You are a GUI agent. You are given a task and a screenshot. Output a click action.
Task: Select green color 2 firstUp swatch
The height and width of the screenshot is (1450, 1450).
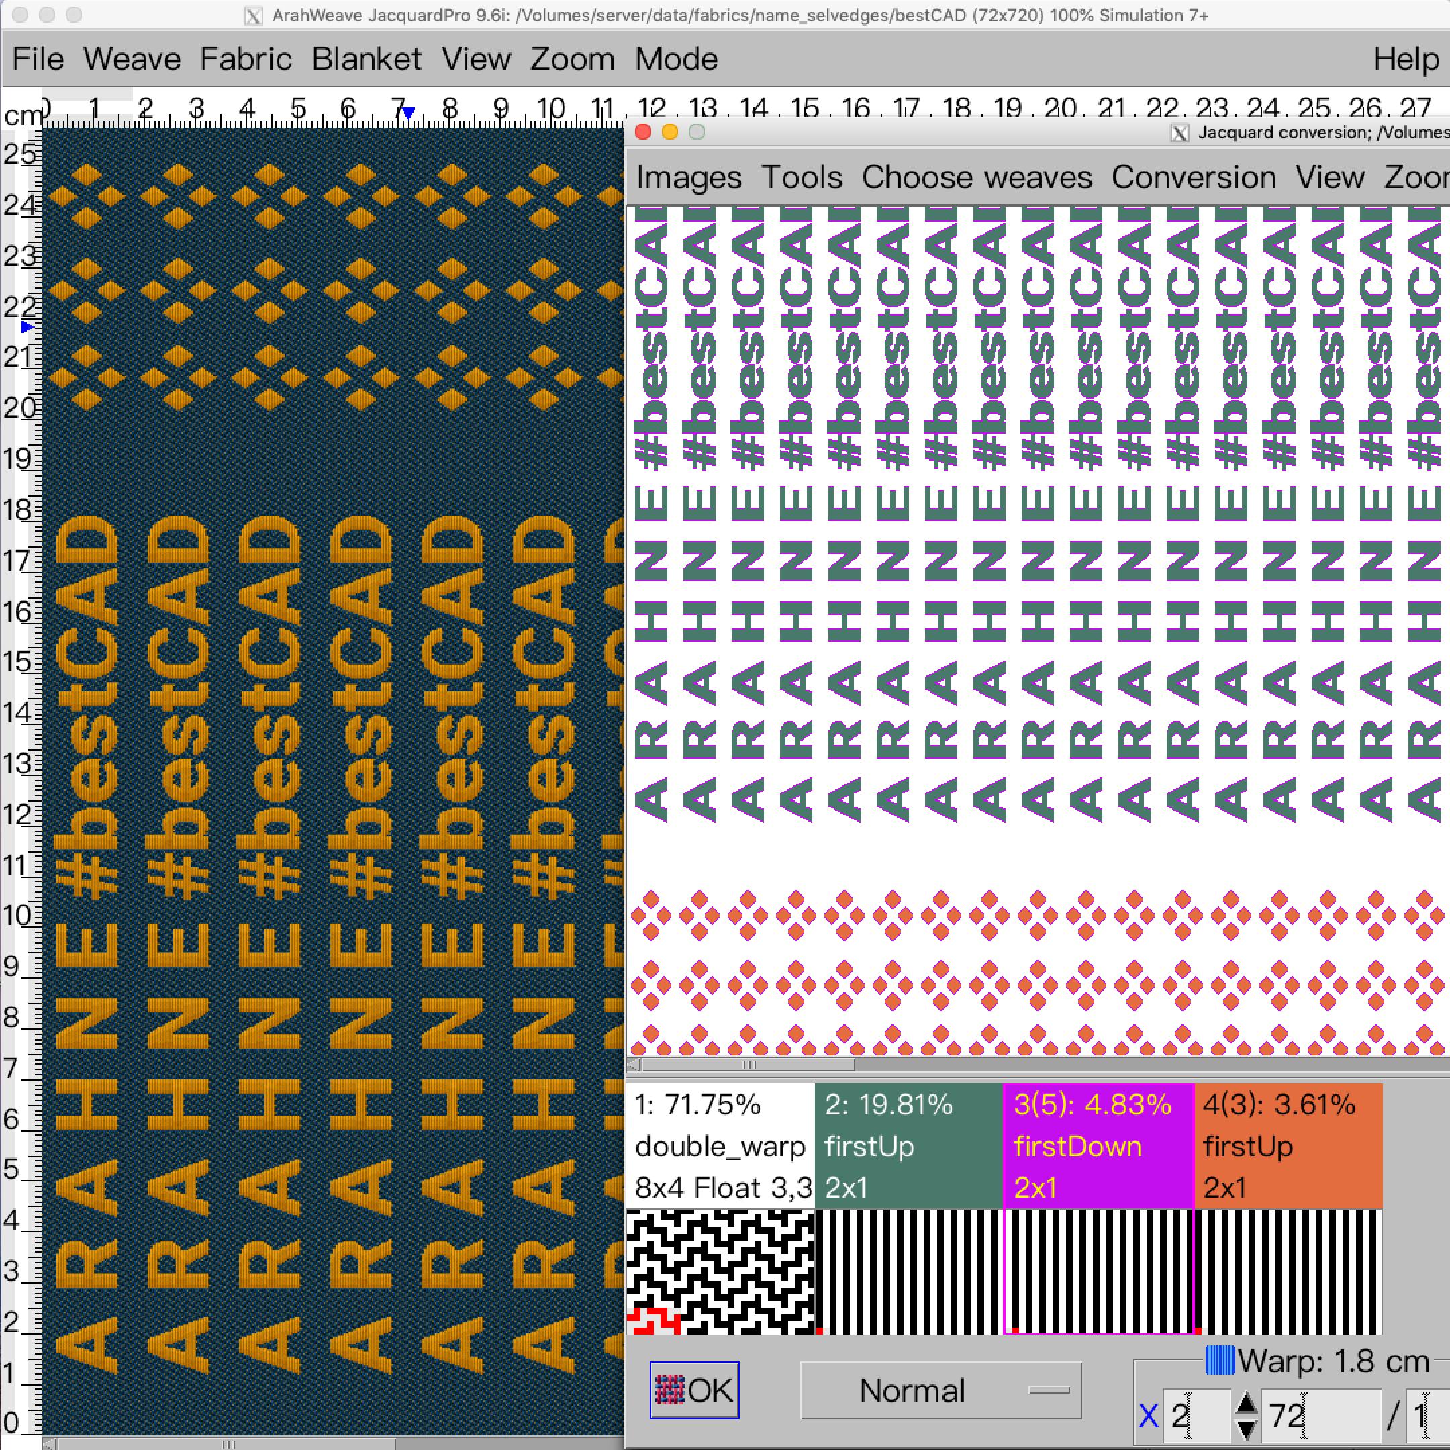[909, 1145]
